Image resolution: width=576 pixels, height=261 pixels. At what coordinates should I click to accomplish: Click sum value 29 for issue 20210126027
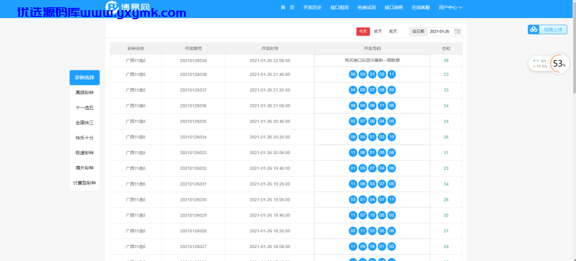(x=446, y=246)
